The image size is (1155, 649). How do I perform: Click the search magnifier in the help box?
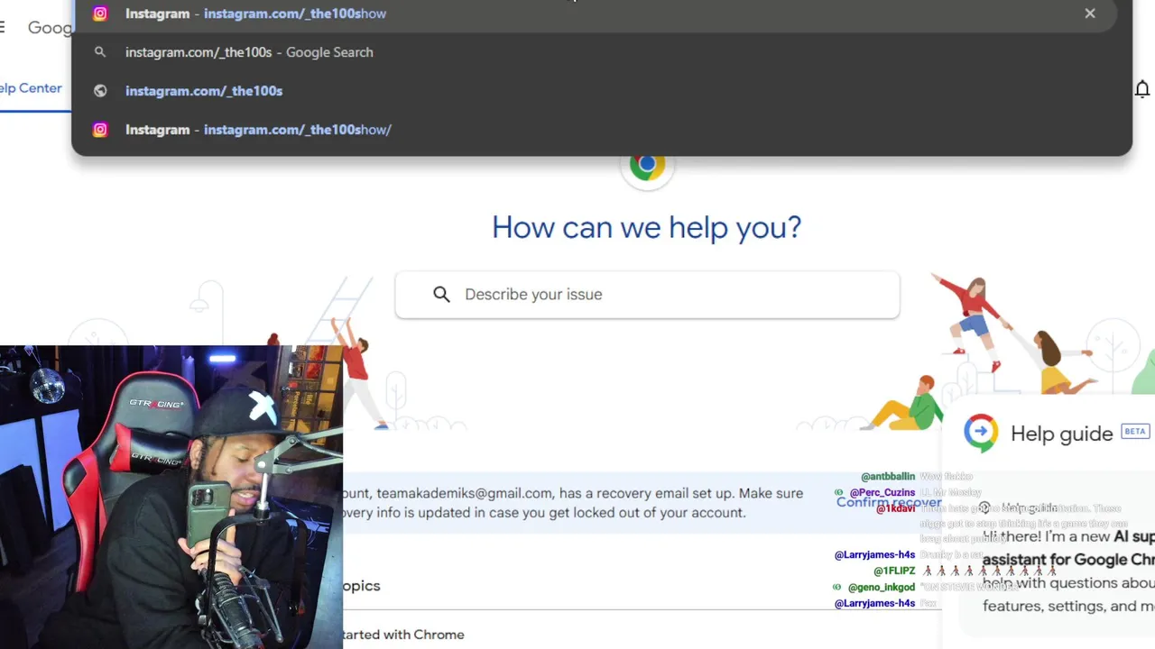441,295
